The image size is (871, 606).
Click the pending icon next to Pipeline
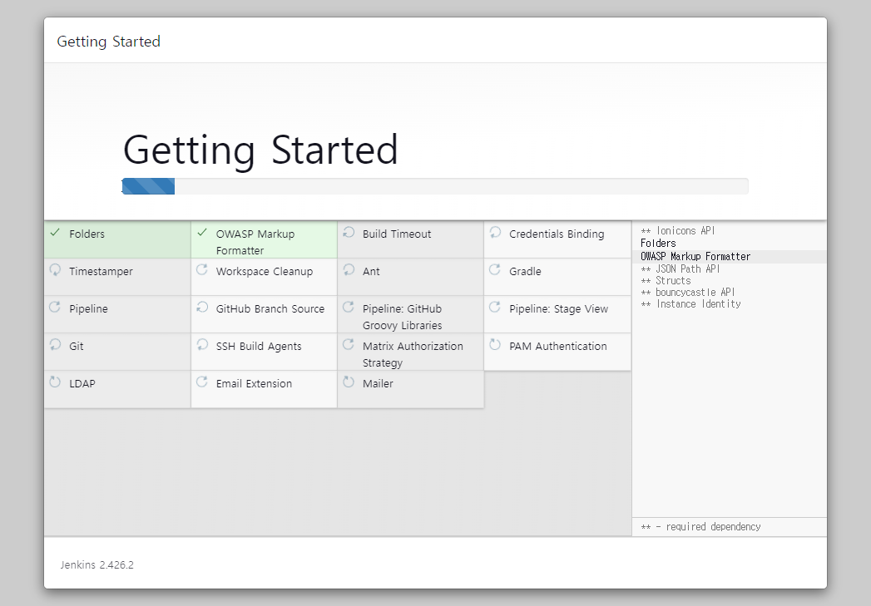click(55, 307)
